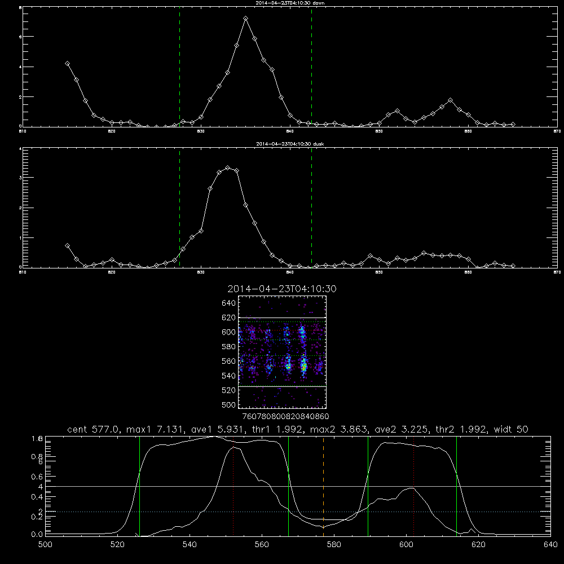Click the first diamond marker of the dusk curve
This screenshot has height=564, width=564.
point(67,246)
